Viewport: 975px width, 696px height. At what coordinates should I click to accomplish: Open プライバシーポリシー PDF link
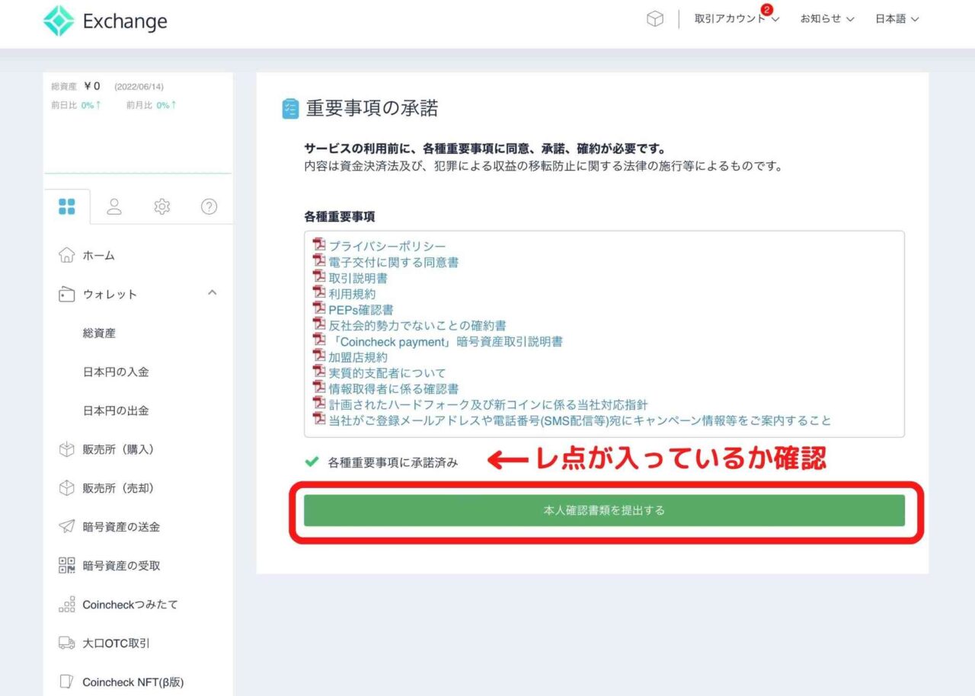point(387,246)
